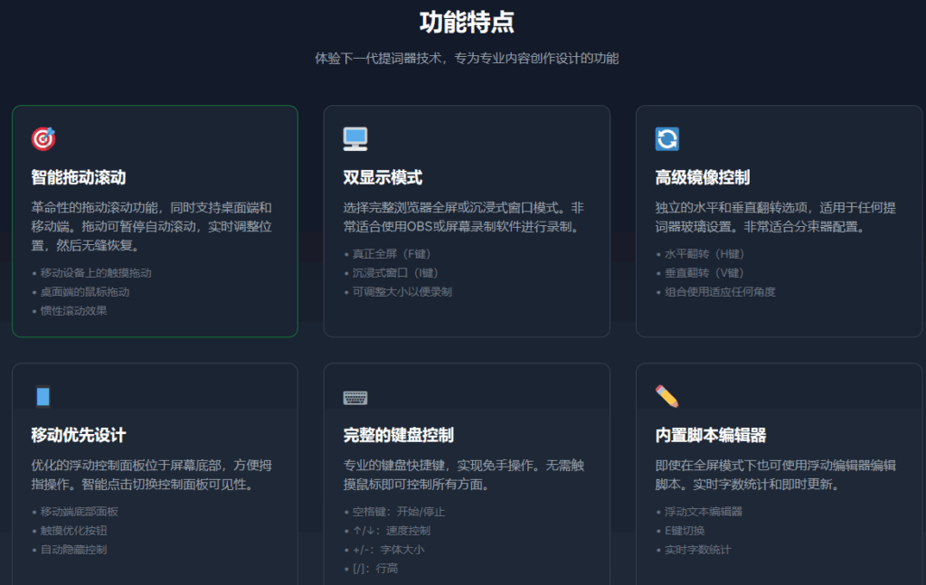This screenshot has height=585, width=926.
Task: Click the keyboard icon above 完整的键盘控制
Action: [x=355, y=397]
